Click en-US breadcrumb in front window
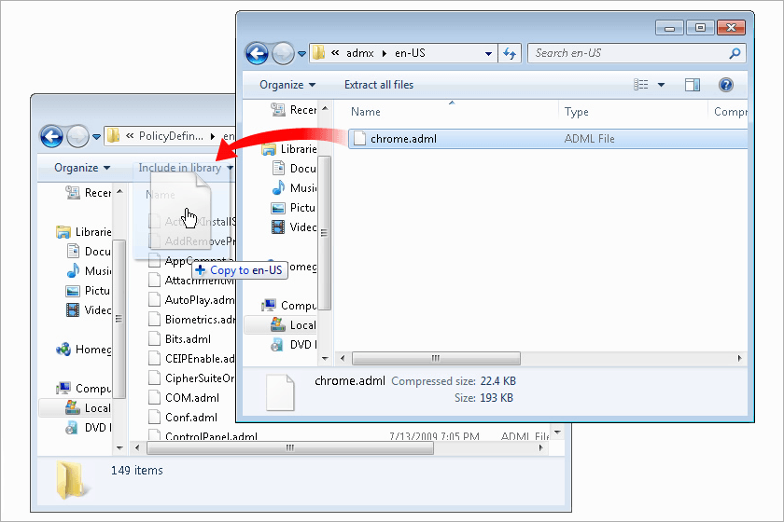The height and width of the screenshot is (522, 784). [x=410, y=53]
